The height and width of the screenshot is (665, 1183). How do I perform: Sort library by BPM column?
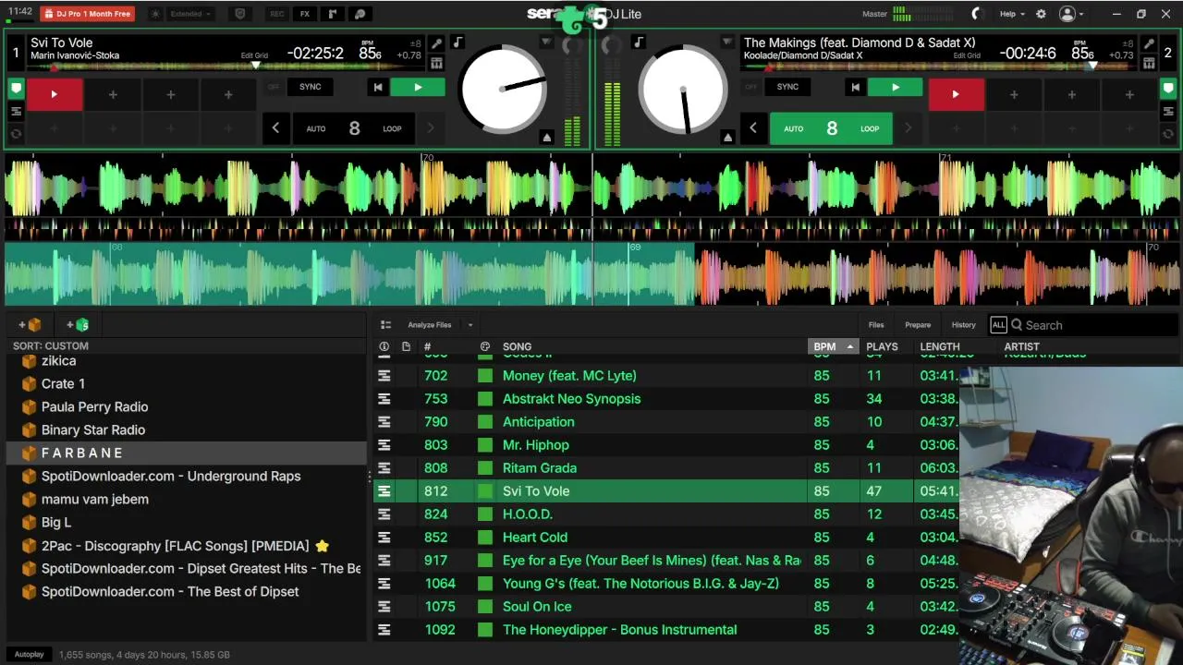pos(833,346)
